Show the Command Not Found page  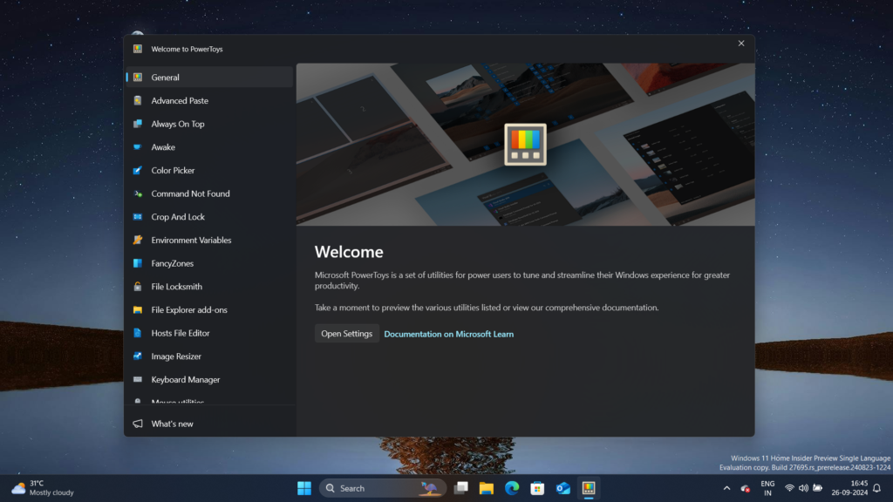(x=209, y=193)
